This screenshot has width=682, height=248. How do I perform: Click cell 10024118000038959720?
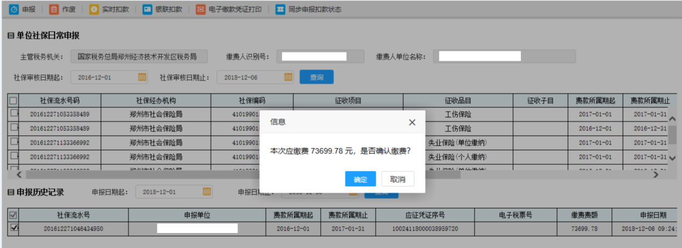[425, 228]
